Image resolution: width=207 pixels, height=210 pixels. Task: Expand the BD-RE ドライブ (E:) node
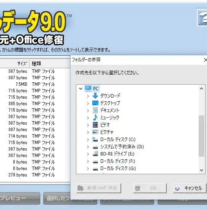(x=88, y=154)
